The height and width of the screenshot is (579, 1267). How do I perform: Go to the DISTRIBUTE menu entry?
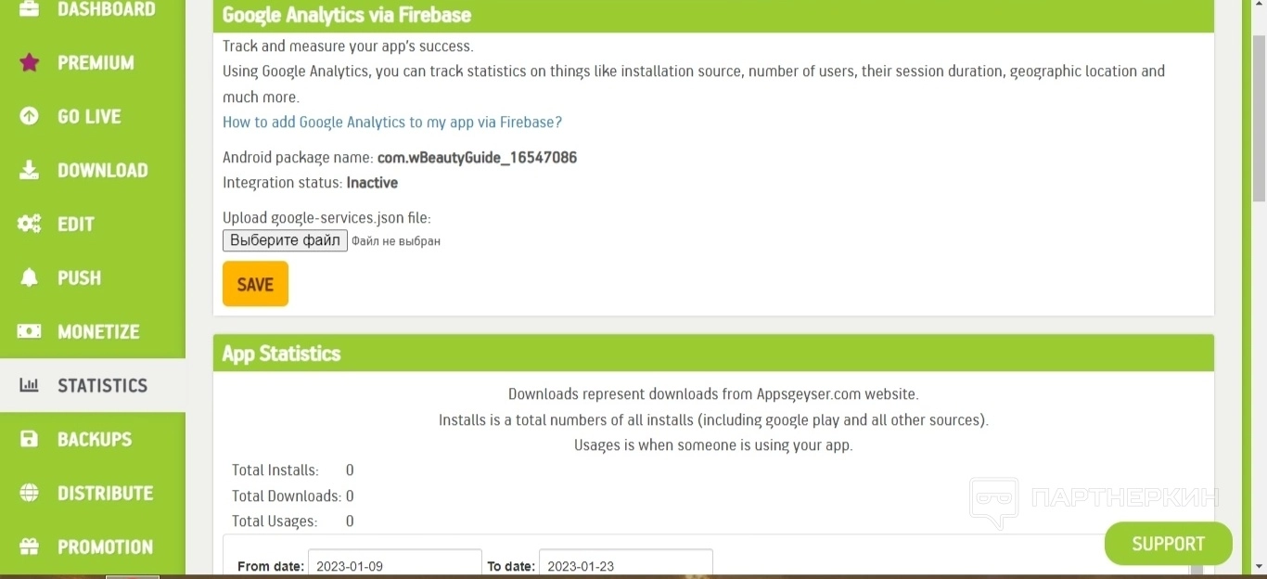(105, 494)
